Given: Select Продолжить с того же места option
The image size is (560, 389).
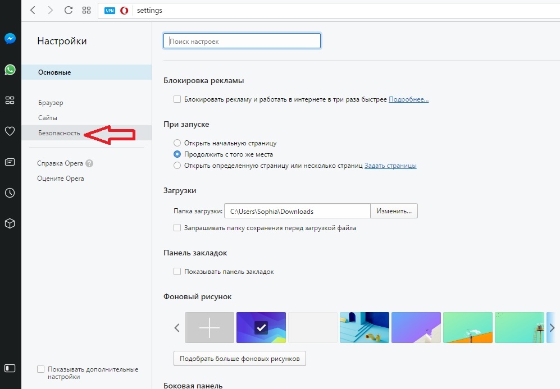Looking at the screenshot, I should pos(177,154).
